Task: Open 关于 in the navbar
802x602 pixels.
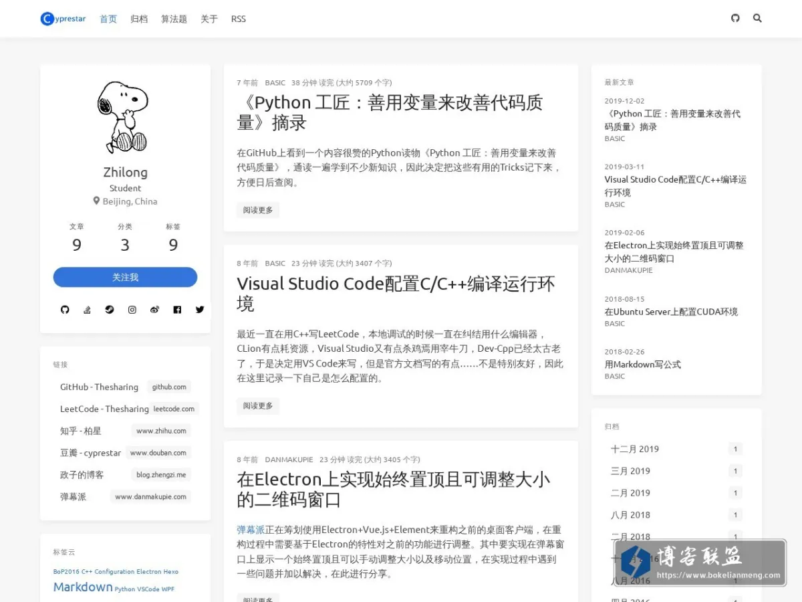Action: 209,19
